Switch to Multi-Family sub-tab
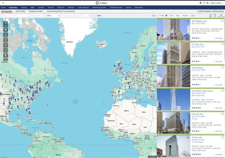This screenshot has height=158, width=225. click(20, 11)
